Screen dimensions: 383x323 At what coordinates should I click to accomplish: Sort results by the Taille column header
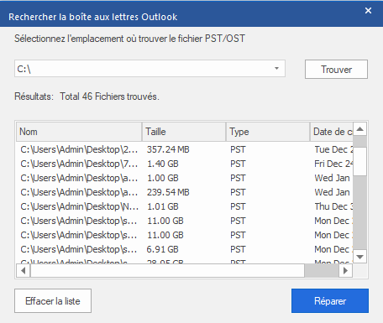point(184,132)
